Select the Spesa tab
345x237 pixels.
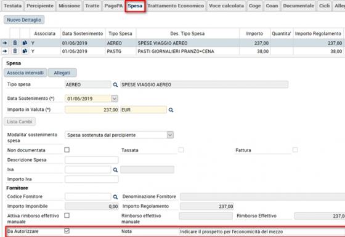pyautogui.click(x=135, y=6)
